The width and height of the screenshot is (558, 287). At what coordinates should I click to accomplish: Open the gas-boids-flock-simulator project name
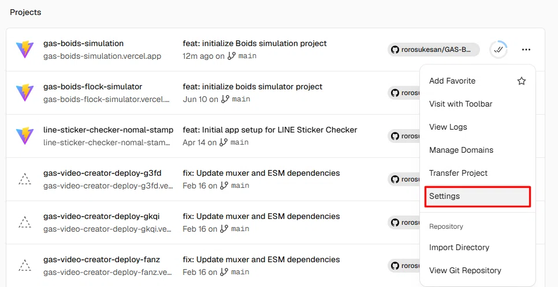click(92, 86)
